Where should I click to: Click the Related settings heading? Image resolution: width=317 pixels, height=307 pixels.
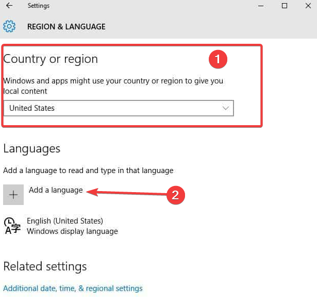click(x=45, y=266)
